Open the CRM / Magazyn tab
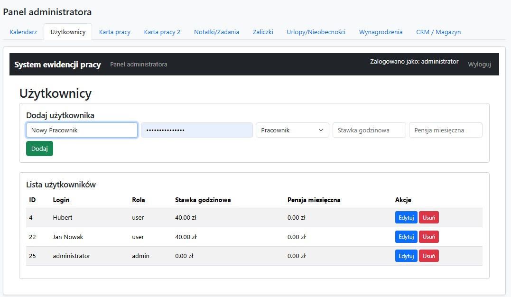The height and width of the screenshot is (297, 511). pos(438,32)
